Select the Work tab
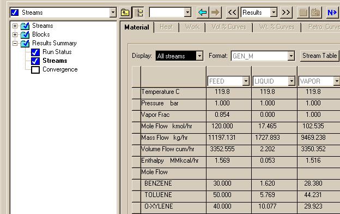 [192, 27]
